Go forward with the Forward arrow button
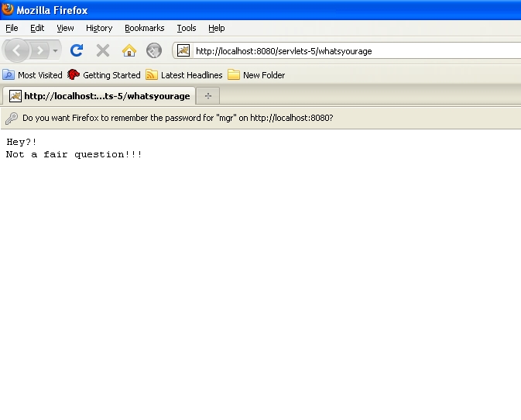The height and width of the screenshot is (420, 521). coord(40,50)
